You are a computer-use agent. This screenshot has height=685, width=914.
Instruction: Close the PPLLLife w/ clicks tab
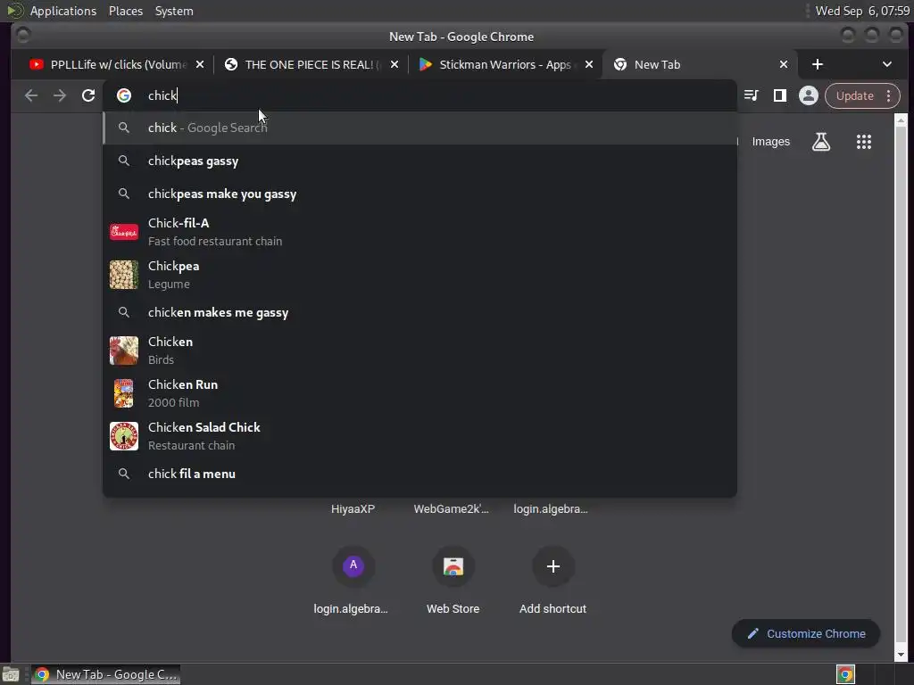(x=200, y=64)
